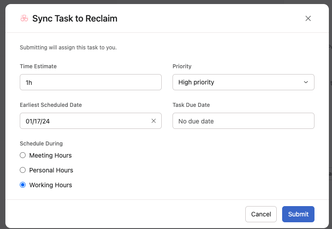Screen dimensions: 332x229
Task: Click the Meeting Hours label text
Action: [50, 155]
